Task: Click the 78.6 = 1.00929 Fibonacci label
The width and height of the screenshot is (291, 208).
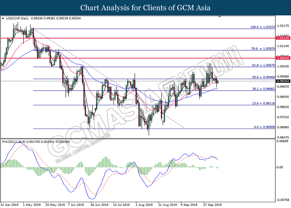Action: click(x=263, y=49)
